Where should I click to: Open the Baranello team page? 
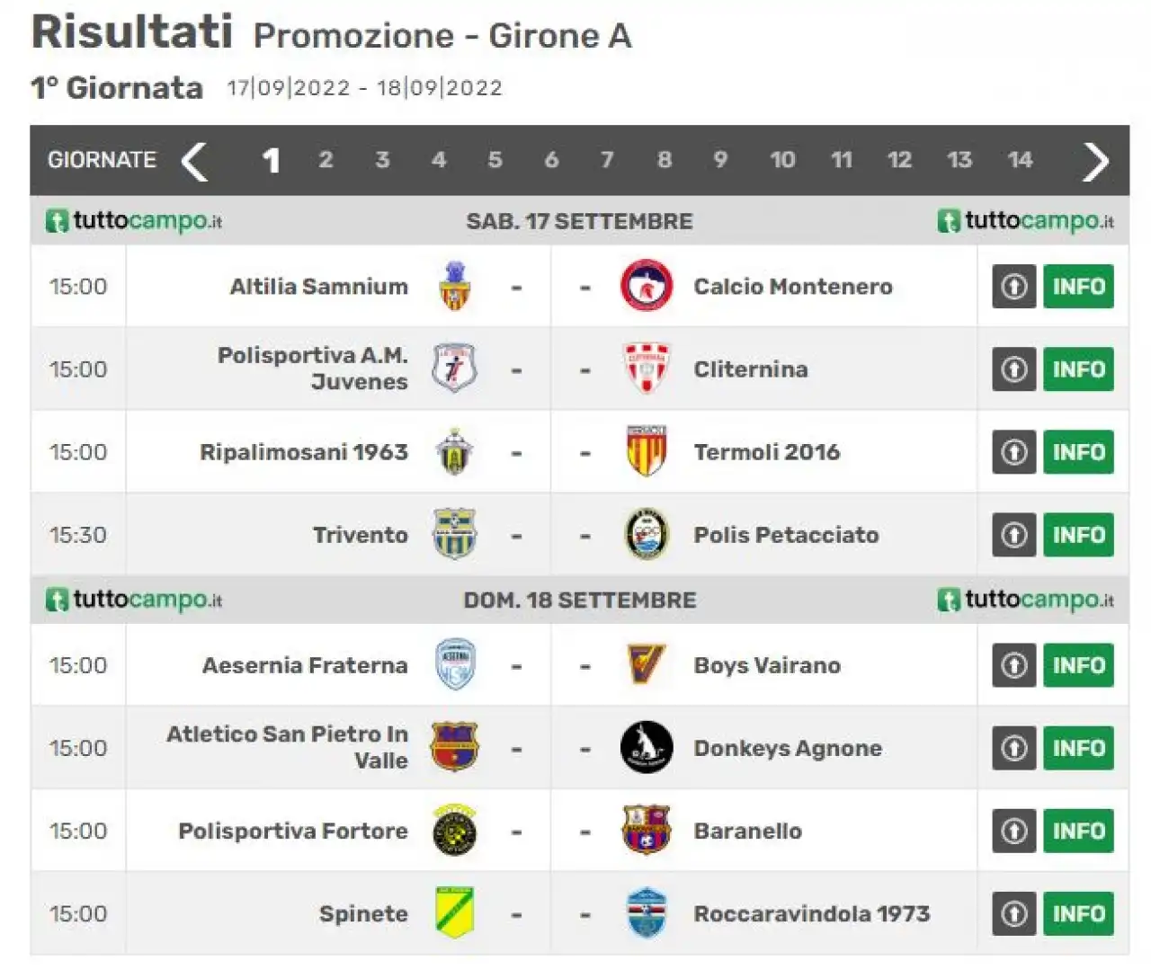coord(748,831)
